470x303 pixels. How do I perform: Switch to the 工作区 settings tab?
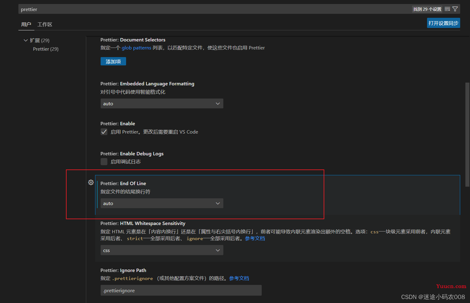[45, 24]
